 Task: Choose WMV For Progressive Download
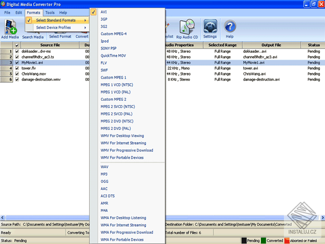click(x=127, y=150)
